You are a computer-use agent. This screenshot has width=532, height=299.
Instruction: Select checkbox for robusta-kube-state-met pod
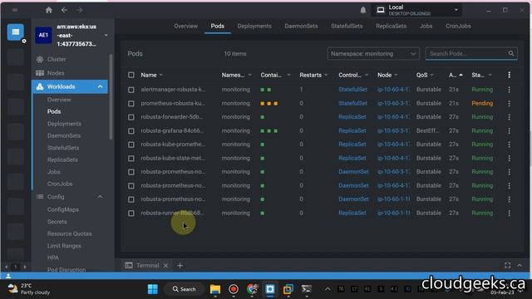click(x=131, y=159)
